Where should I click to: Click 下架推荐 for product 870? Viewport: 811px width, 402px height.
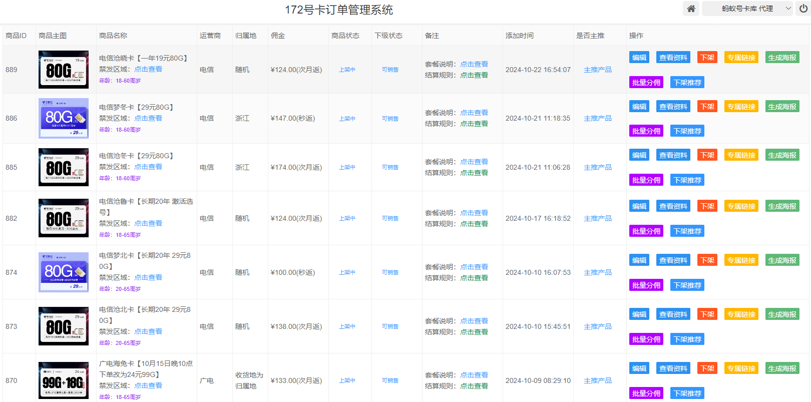(687, 393)
